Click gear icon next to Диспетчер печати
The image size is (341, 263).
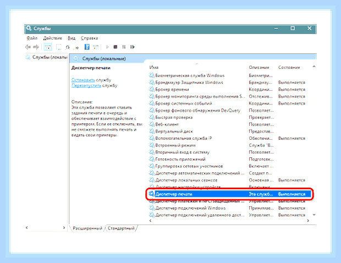coord(152,194)
